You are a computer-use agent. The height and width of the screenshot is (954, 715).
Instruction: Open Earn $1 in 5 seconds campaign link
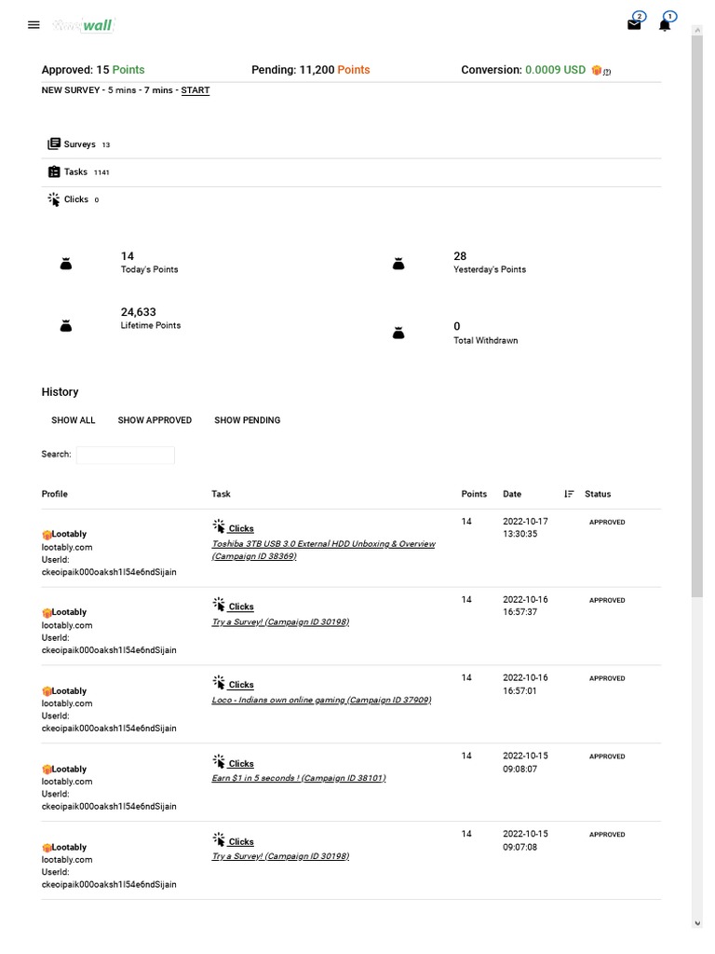pyautogui.click(x=298, y=778)
